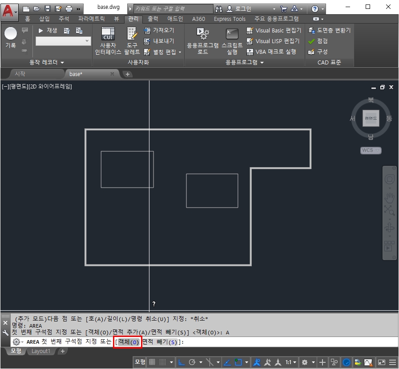
Task: Click the shopping cart Autodesk store icon
Action: 283,9
